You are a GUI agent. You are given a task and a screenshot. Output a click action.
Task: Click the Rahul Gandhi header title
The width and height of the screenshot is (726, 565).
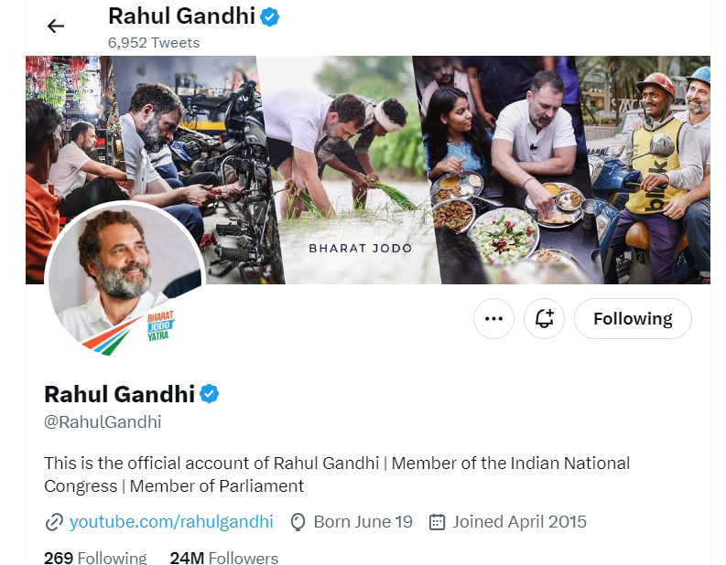(181, 16)
